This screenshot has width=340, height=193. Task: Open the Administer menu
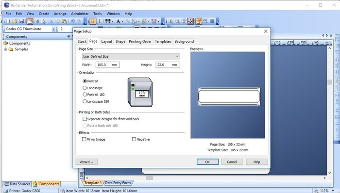tap(80, 14)
